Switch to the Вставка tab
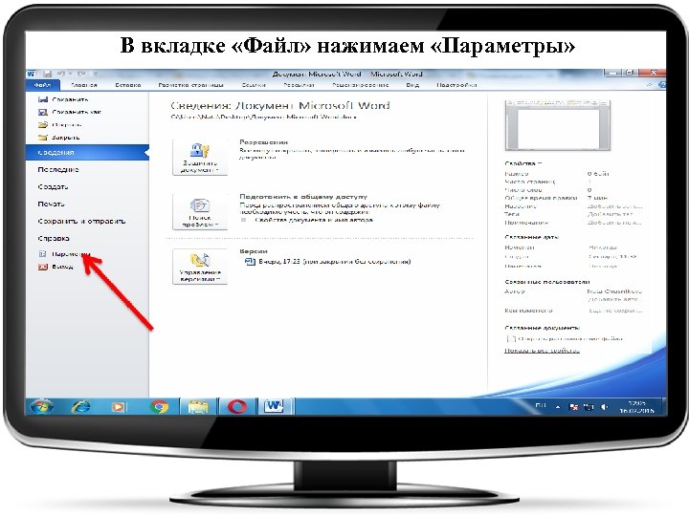Screen dimensions: 689x516 click(x=128, y=85)
